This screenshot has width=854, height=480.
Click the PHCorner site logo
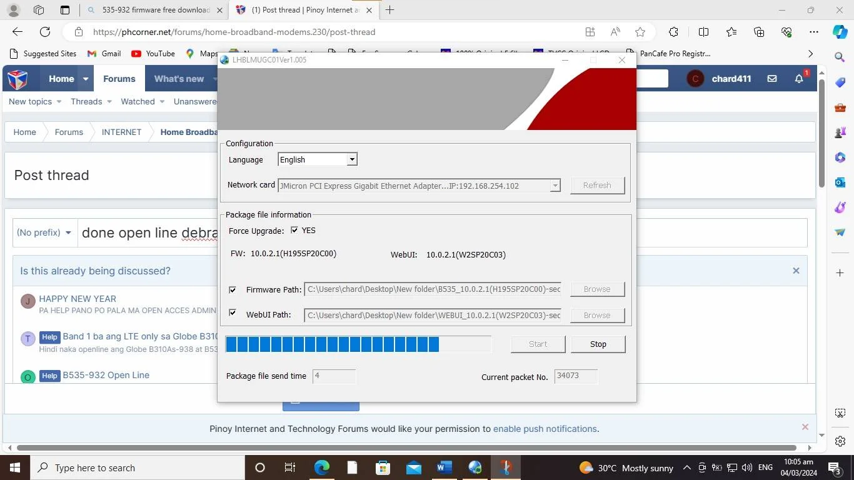click(18, 79)
